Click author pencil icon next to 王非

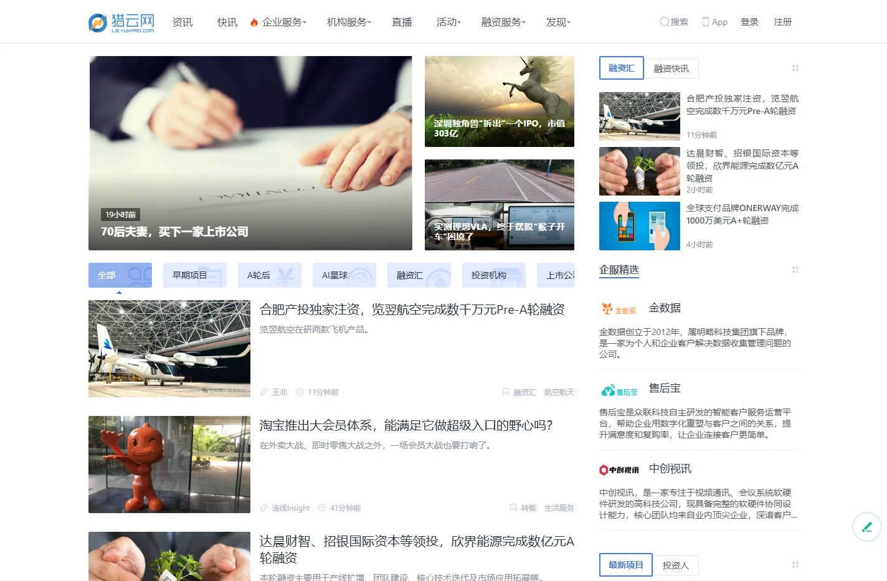(264, 392)
